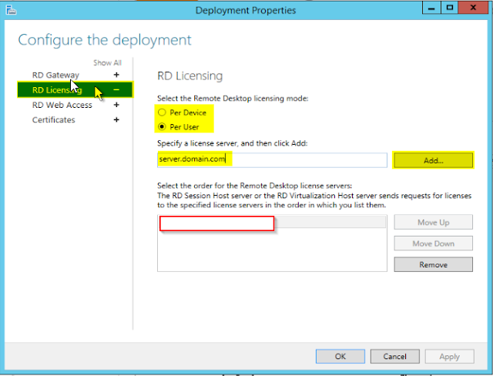The image size is (493, 376).
Task: Click the Show All link
Action: [x=107, y=63]
